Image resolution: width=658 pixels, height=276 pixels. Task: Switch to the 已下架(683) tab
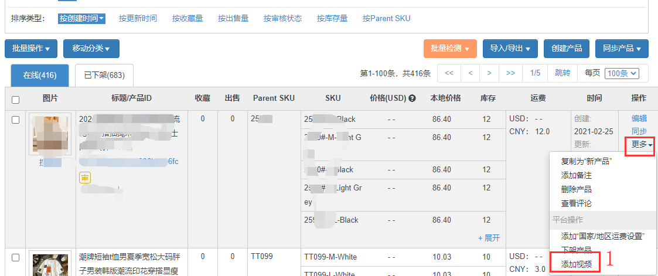[x=104, y=76]
